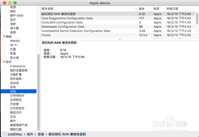Select 组件 in the sidebar
Image resolution: width=199 pixels, height=137 pixels.
coord(13,121)
